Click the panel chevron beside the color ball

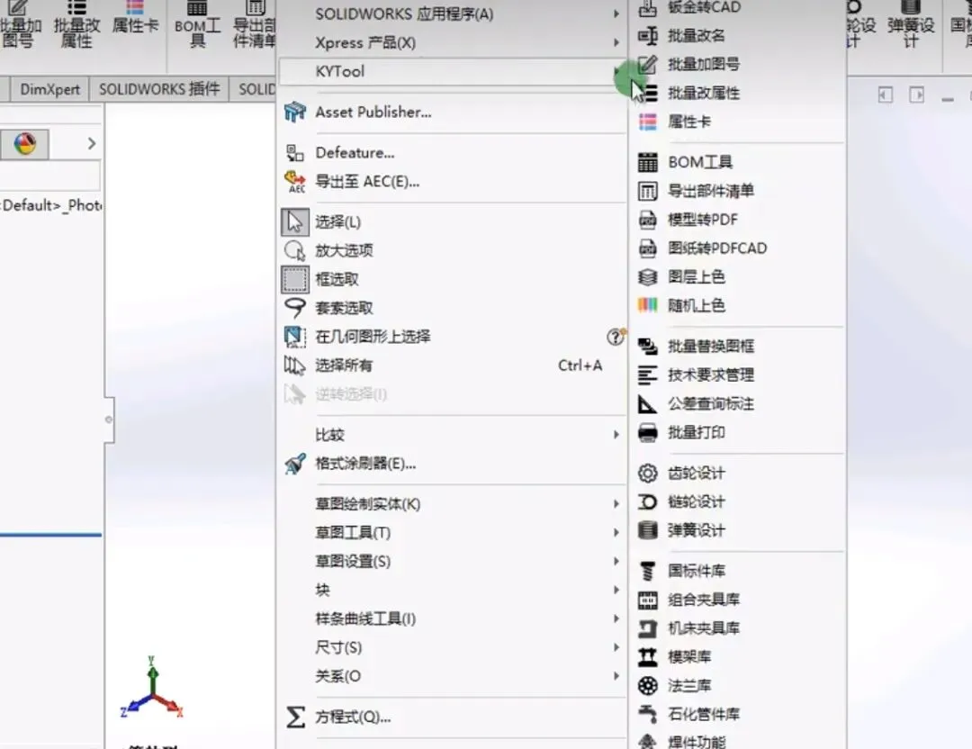point(92,144)
